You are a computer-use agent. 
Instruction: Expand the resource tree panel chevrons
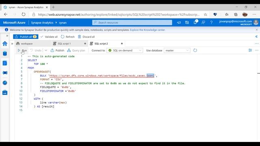(x=12, y=44)
